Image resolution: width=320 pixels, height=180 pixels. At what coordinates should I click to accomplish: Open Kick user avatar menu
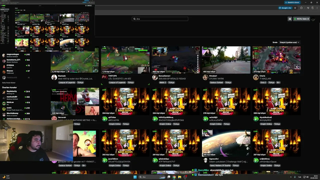[x=313, y=19]
